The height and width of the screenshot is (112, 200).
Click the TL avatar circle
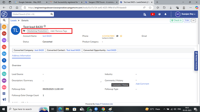pyautogui.click(x=15, y=30)
